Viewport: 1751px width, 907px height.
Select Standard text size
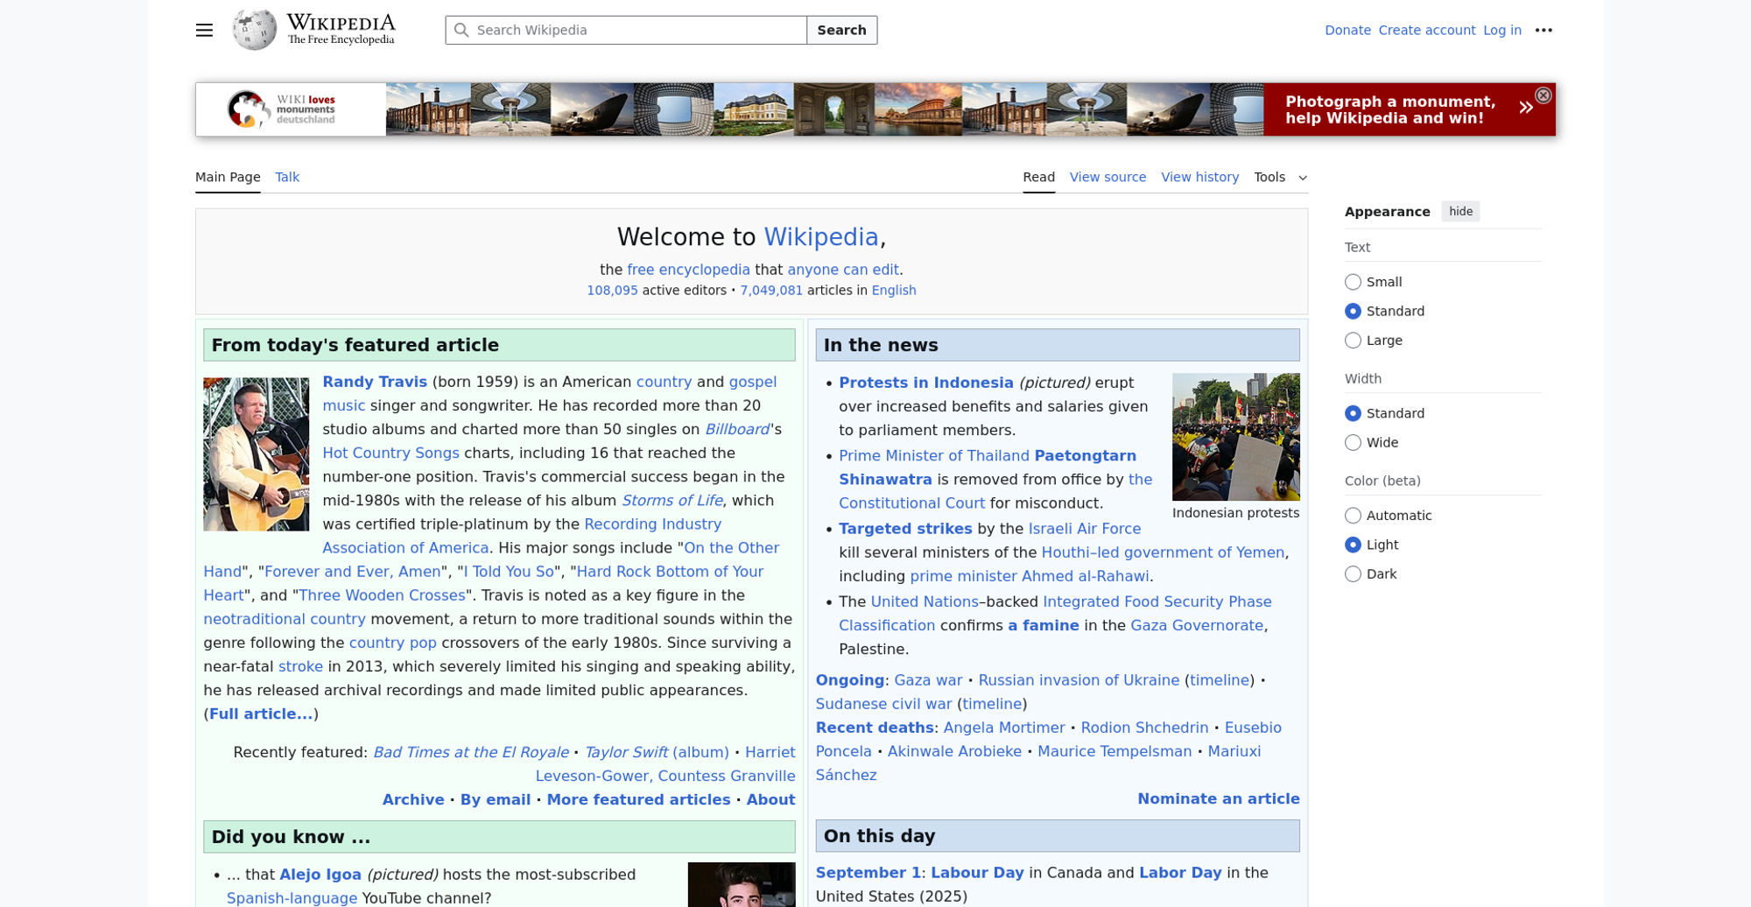[1353, 311]
